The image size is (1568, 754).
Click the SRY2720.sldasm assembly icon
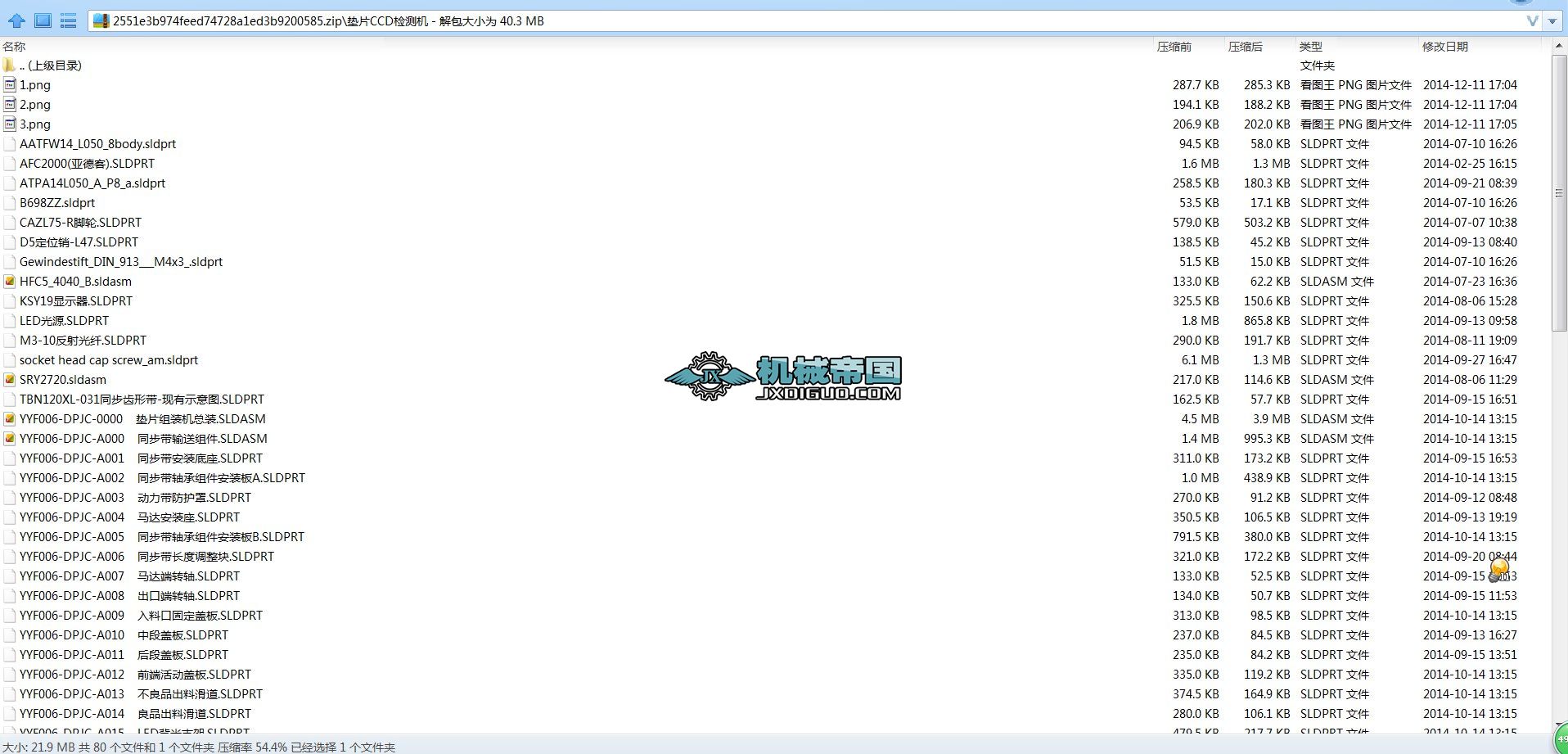tap(10, 380)
